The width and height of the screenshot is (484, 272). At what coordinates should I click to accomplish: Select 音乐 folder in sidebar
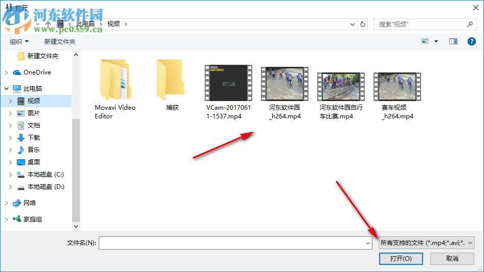[x=33, y=150]
